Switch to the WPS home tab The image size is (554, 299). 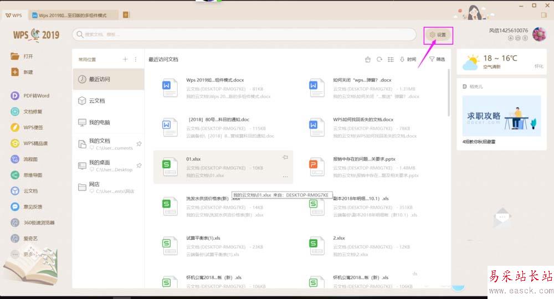point(14,15)
